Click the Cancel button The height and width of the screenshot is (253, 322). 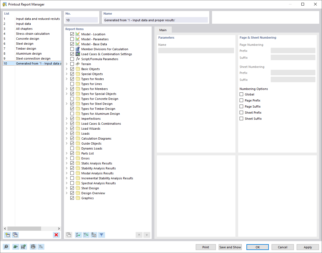pyautogui.click(x=283, y=247)
